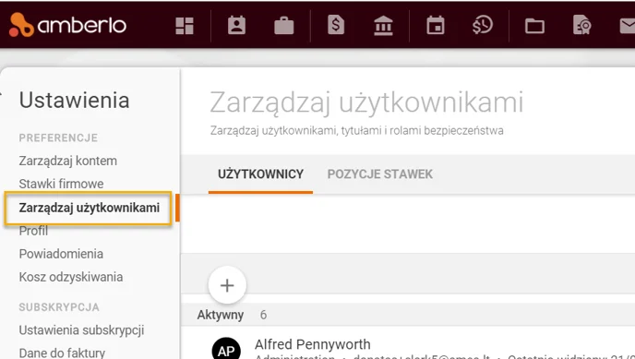Open Profil settings
The image size is (635, 359).
[33, 231]
